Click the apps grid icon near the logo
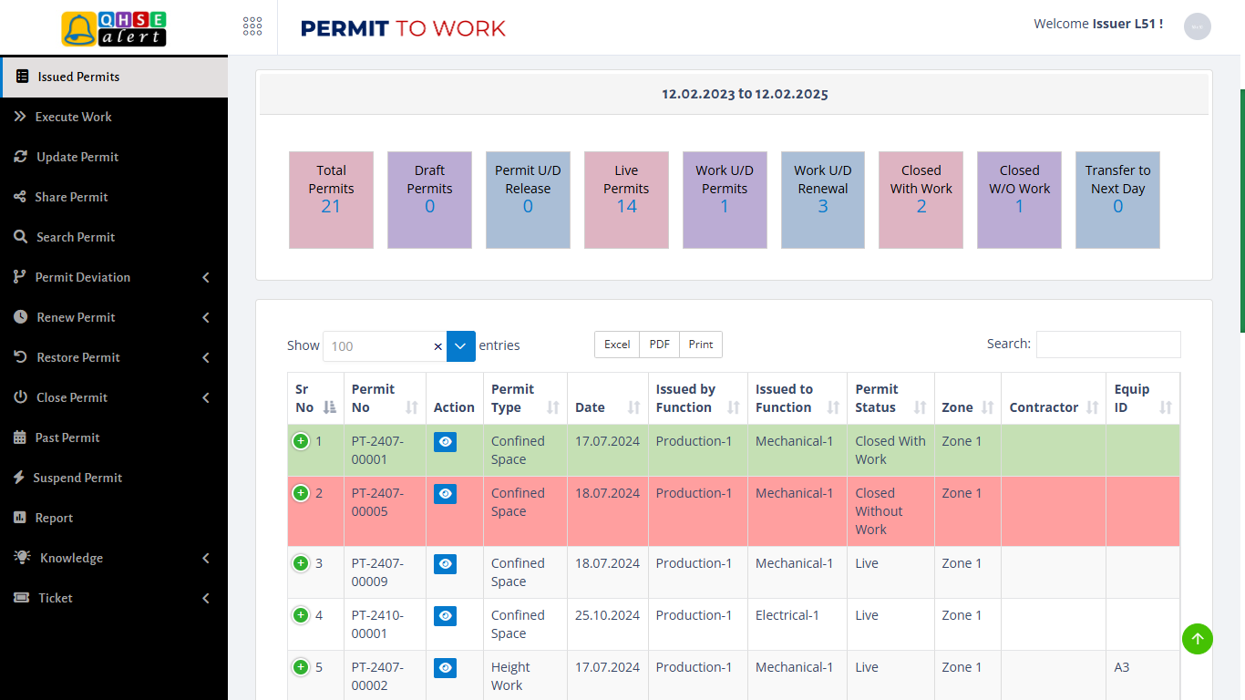Screen dimensions: 1245x700 click(x=252, y=26)
